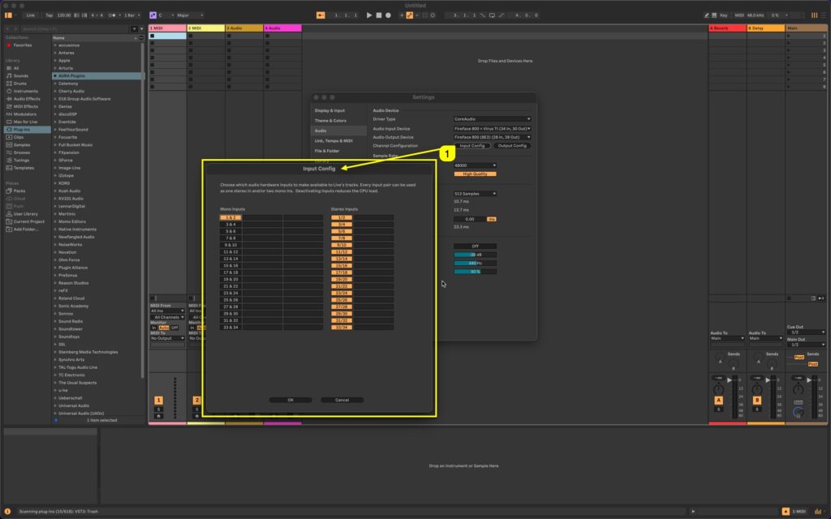Screen dimensions: 831x519
Task: Open the 512 Samples buffer size dropdown
Action: coord(475,193)
